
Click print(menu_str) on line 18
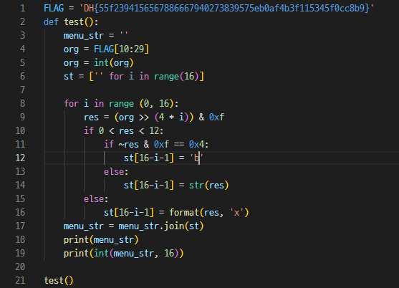tap(101, 240)
